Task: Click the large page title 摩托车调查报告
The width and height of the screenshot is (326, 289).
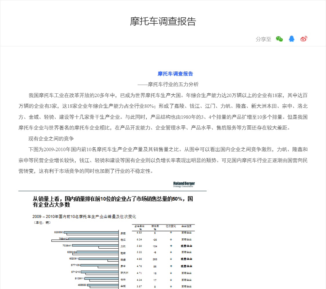Action: 163,21
